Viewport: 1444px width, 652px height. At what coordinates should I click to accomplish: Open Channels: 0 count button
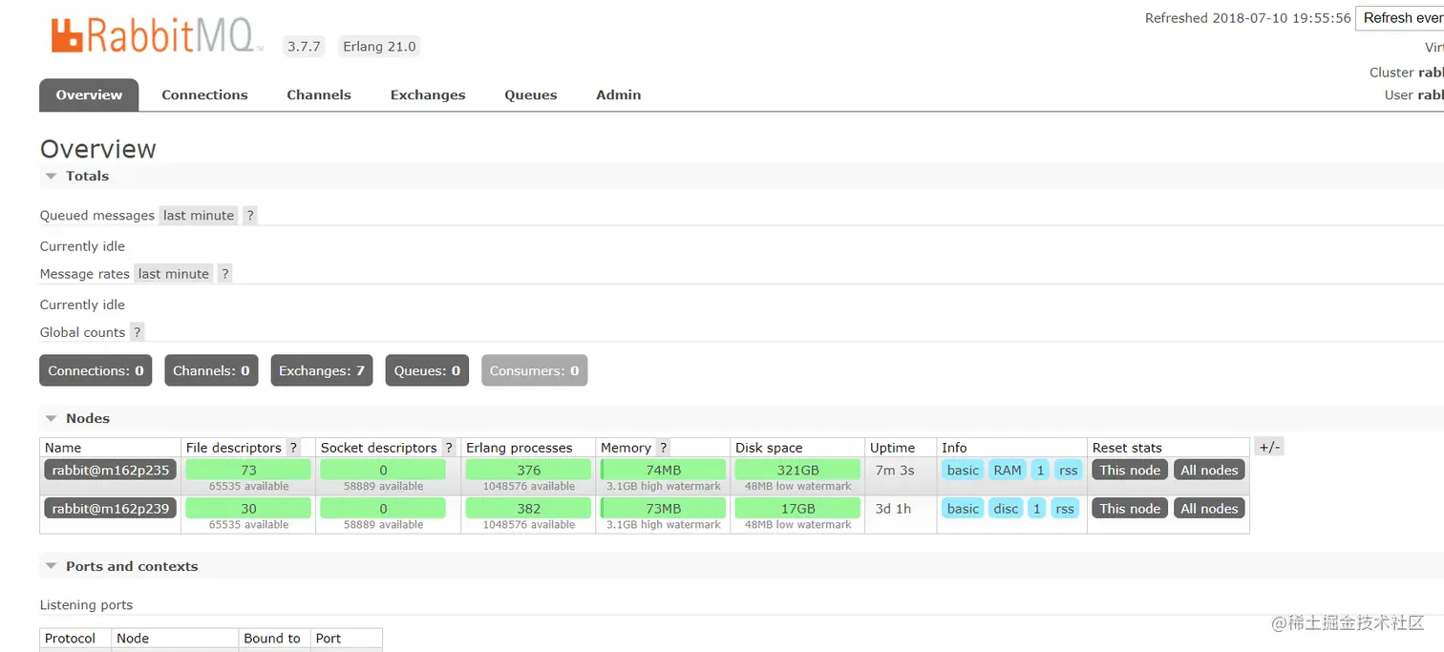click(x=212, y=370)
